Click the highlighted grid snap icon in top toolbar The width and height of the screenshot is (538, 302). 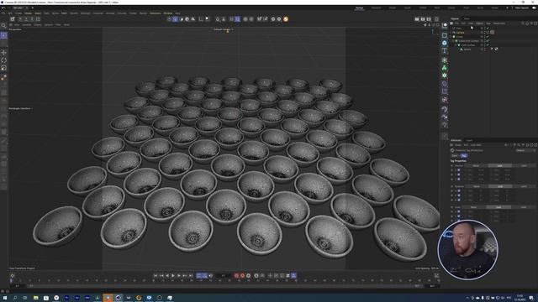coord(237,19)
